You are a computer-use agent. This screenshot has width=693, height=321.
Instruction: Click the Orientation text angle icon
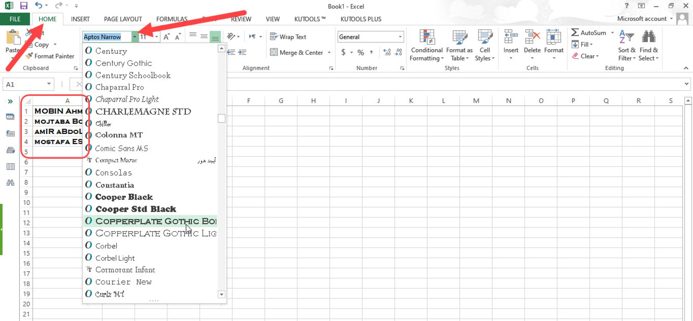pyautogui.click(x=231, y=36)
